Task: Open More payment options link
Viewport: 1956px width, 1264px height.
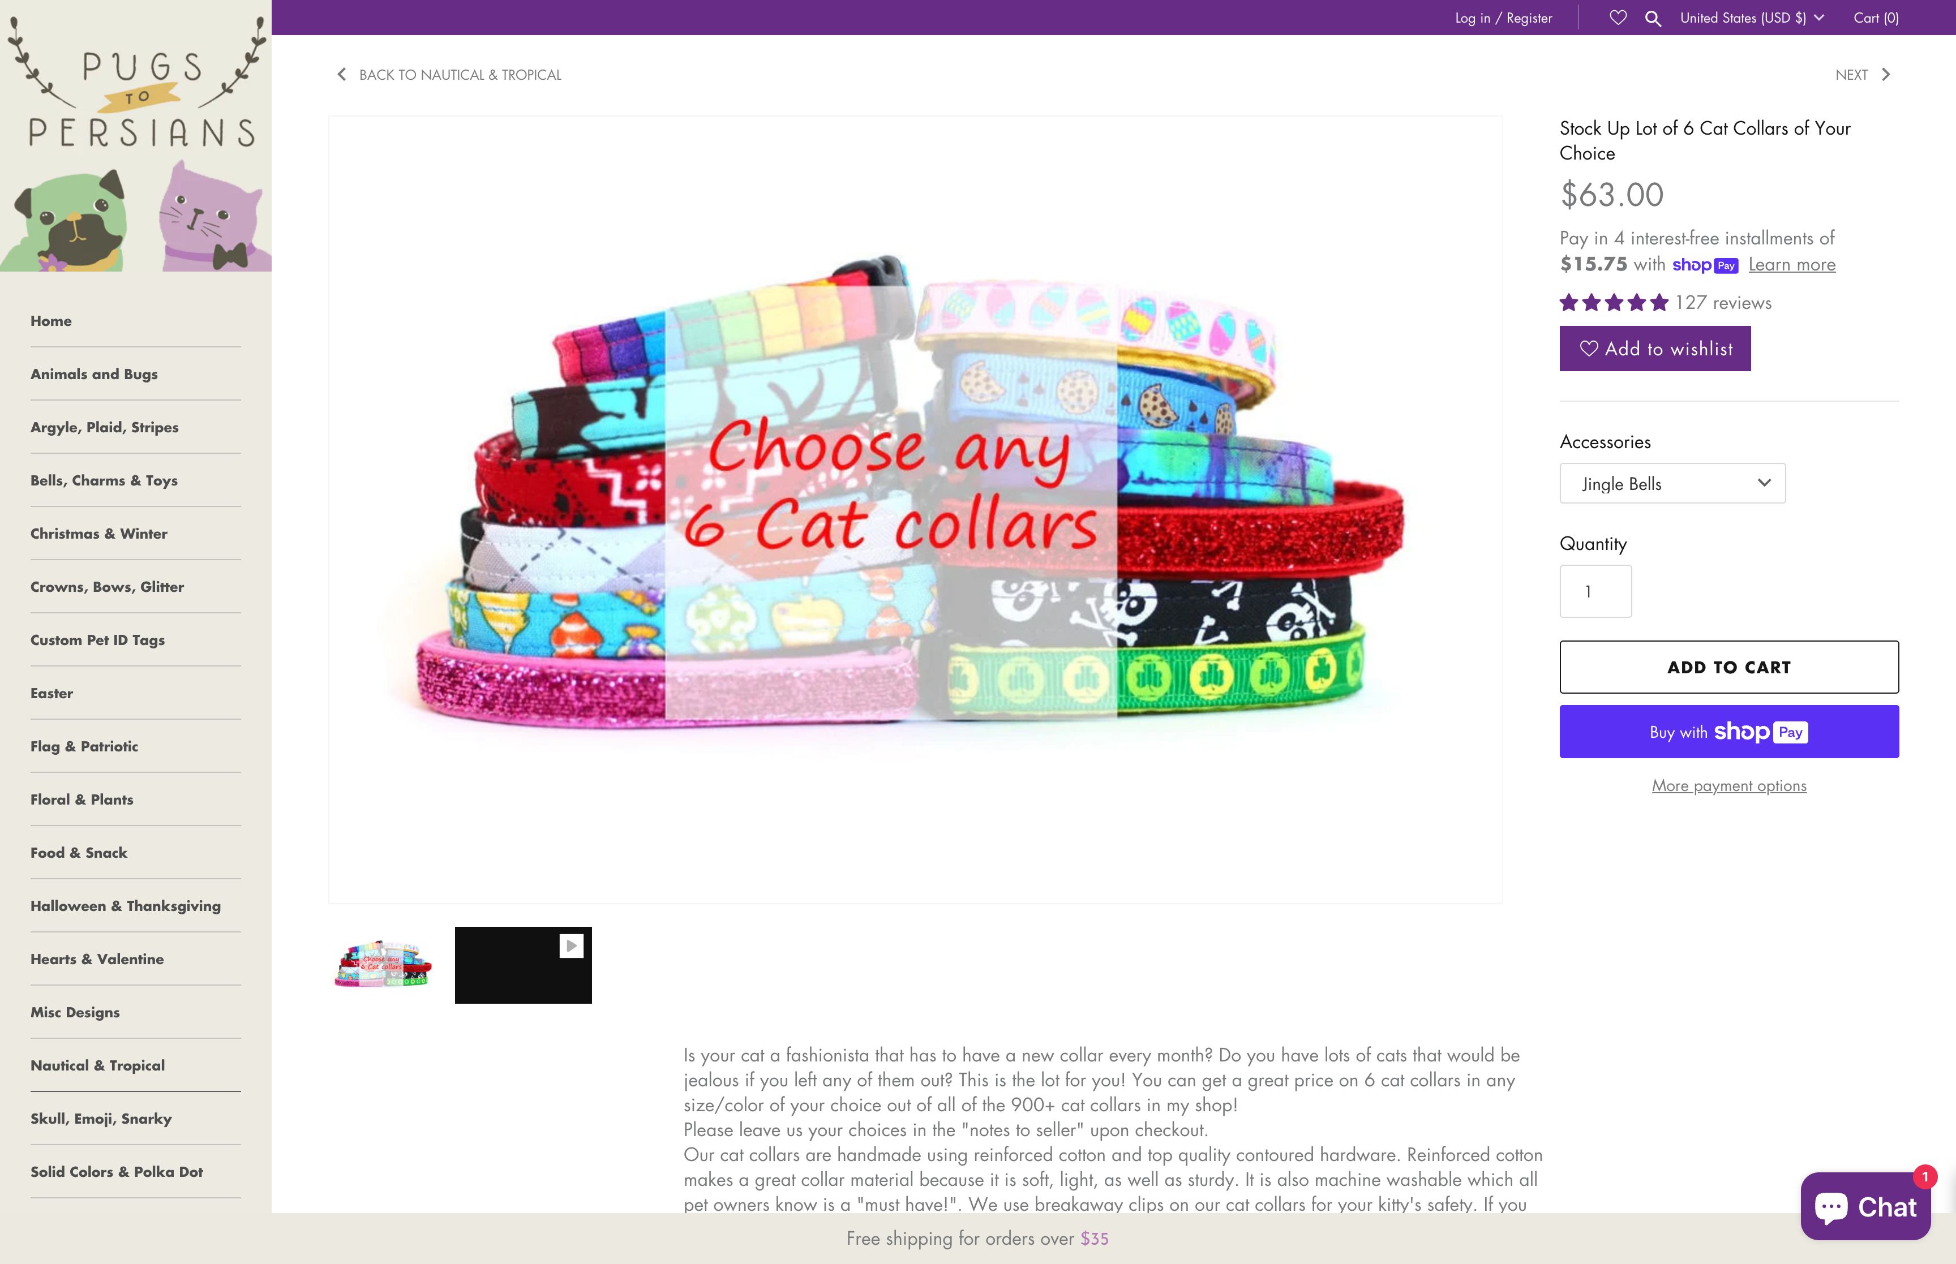Action: coord(1728,785)
